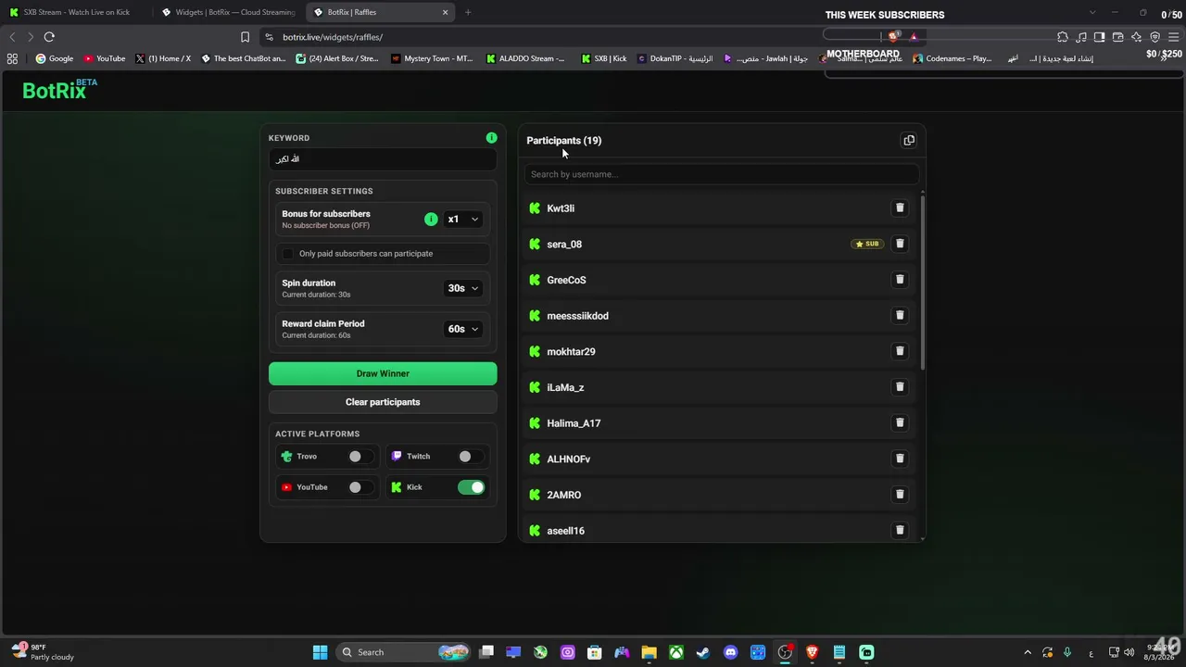
Task: Remove ALHNOFv using trash icon
Action: coord(900,459)
